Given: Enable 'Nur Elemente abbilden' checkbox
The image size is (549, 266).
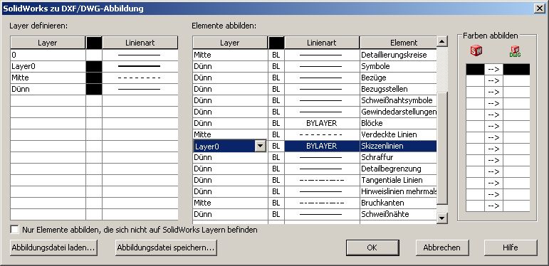Looking at the screenshot, I should point(14,230).
